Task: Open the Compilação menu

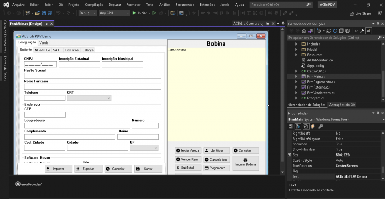Action: pos(94,5)
